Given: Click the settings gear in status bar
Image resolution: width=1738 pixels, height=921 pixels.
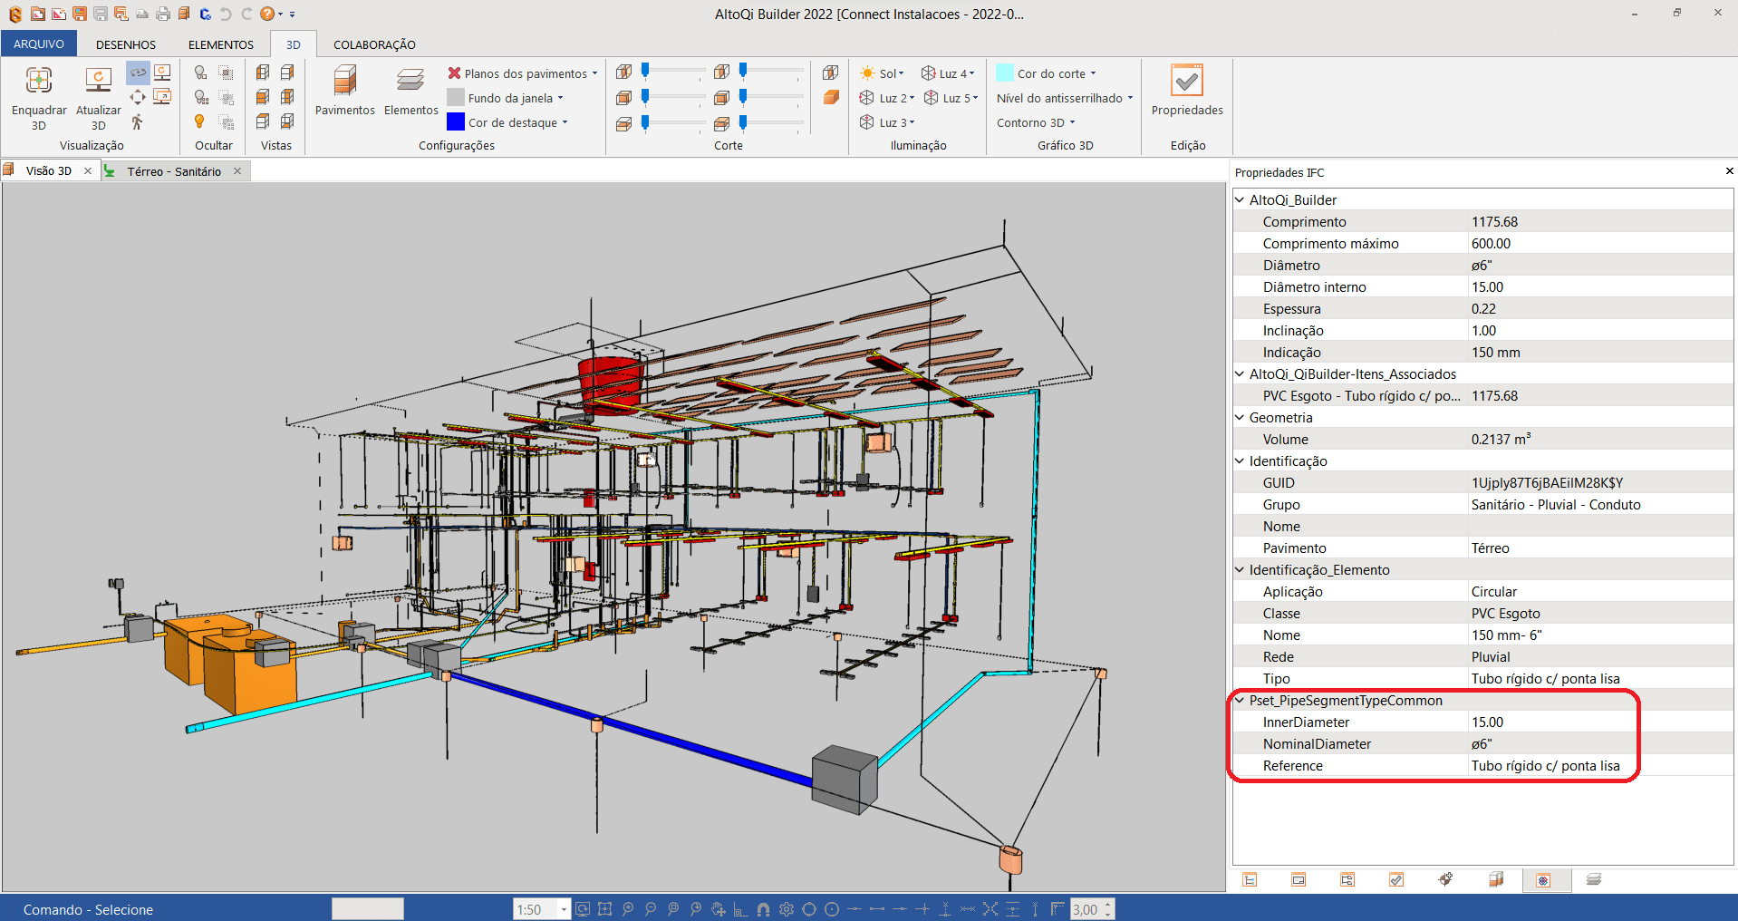Looking at the screenshot, I should tap(786, 909).
